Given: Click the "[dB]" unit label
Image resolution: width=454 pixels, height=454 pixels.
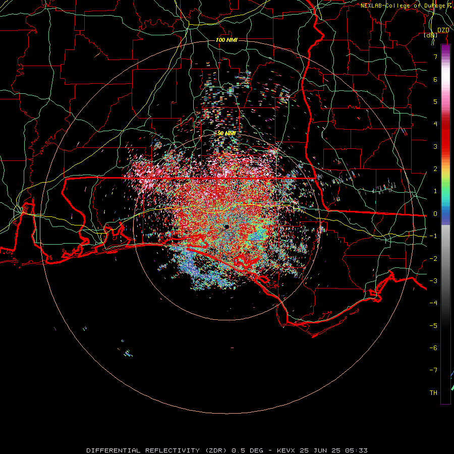Looking at the screenshot, I should point(431,35).
